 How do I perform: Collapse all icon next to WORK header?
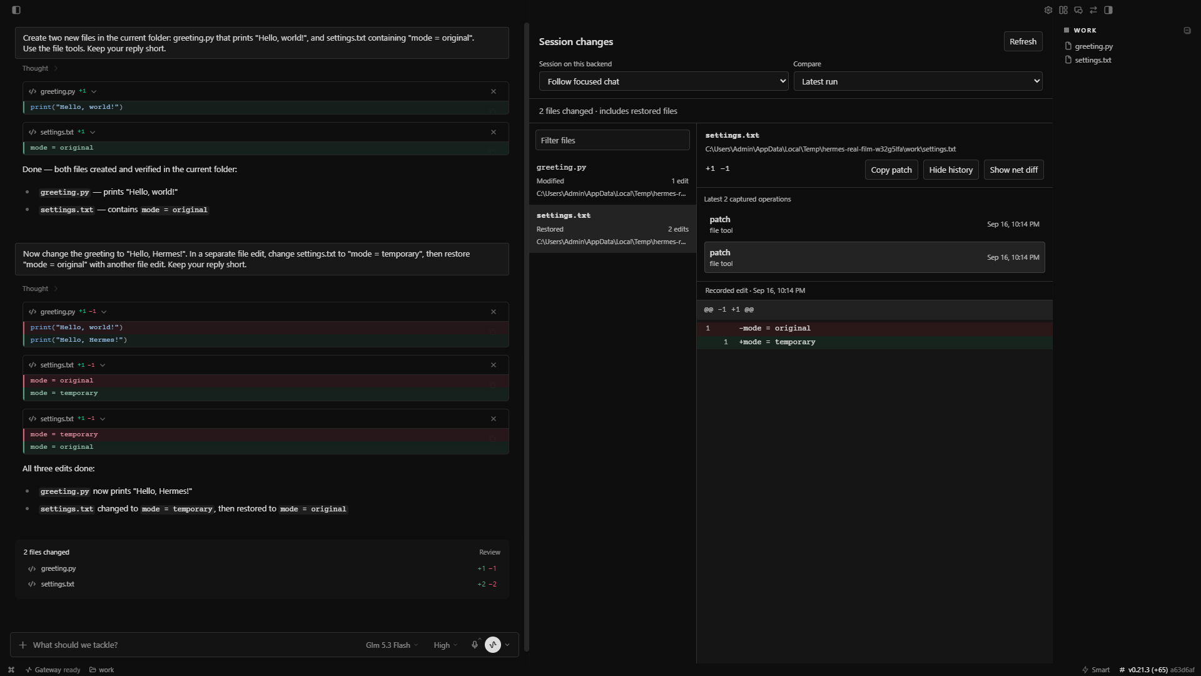tap(1187, 30)
